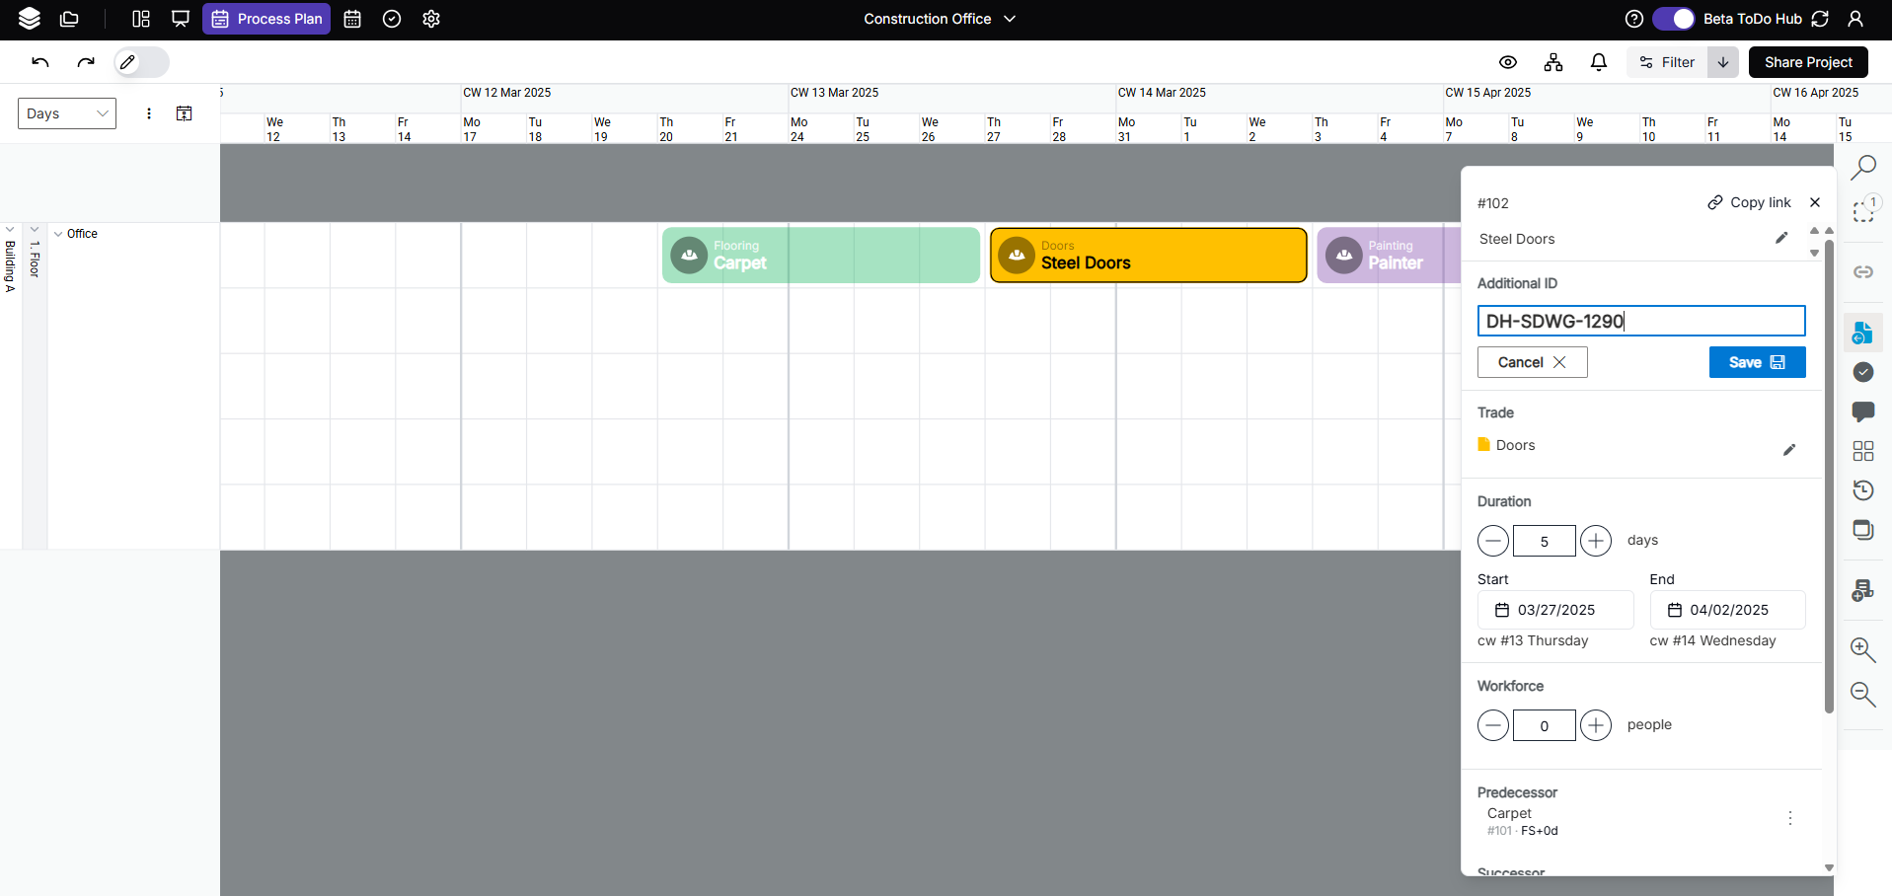Screen dimensions: 1892x896
Task: Click the Additional ID text field
Action: [x=1640, y=321]
